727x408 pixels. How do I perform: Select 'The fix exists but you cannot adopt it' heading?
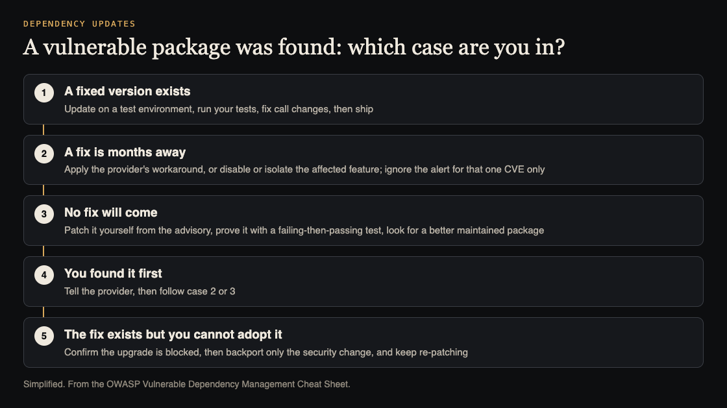(x=173, y=334)
